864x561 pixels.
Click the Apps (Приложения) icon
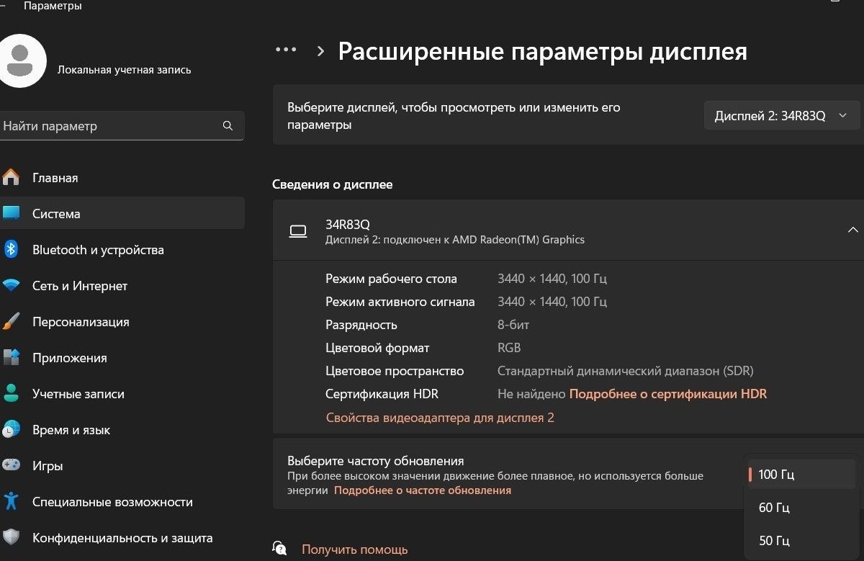pyautogui.click(x=11, y=358)
